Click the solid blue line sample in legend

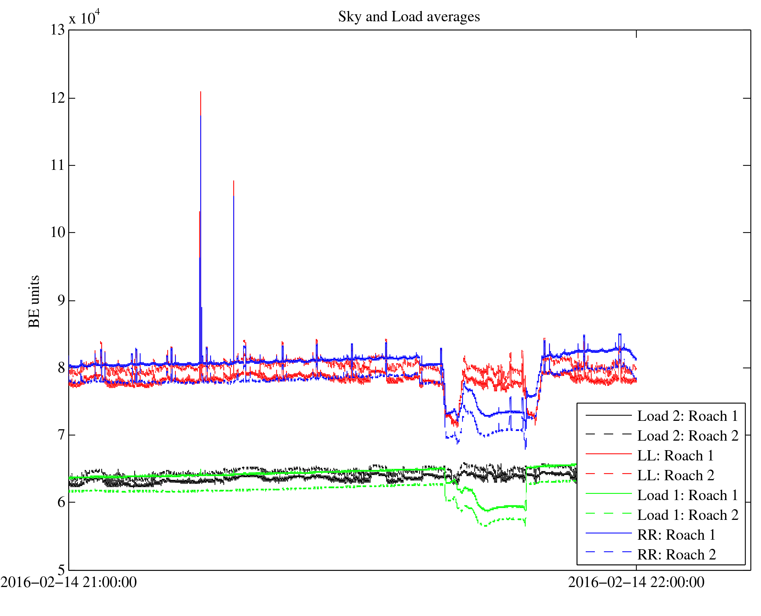click(609, 533)
